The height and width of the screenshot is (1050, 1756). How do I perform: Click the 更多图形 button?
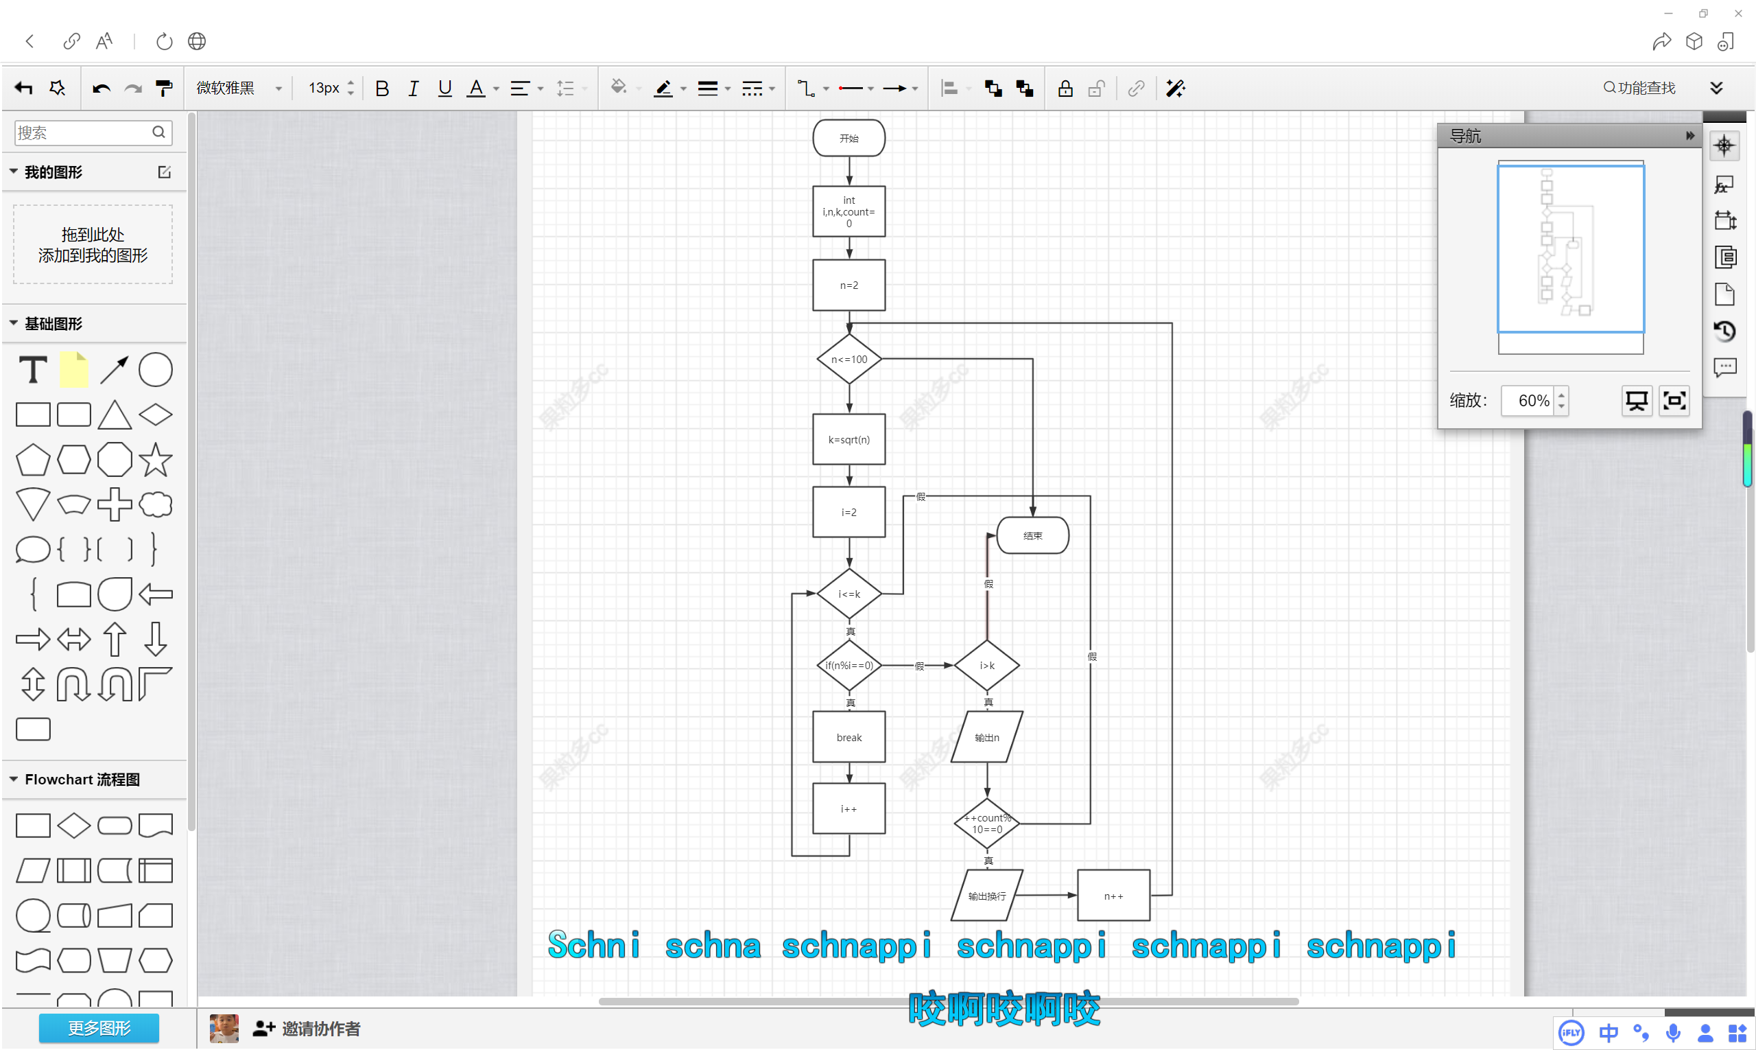tap(98, 1027)
